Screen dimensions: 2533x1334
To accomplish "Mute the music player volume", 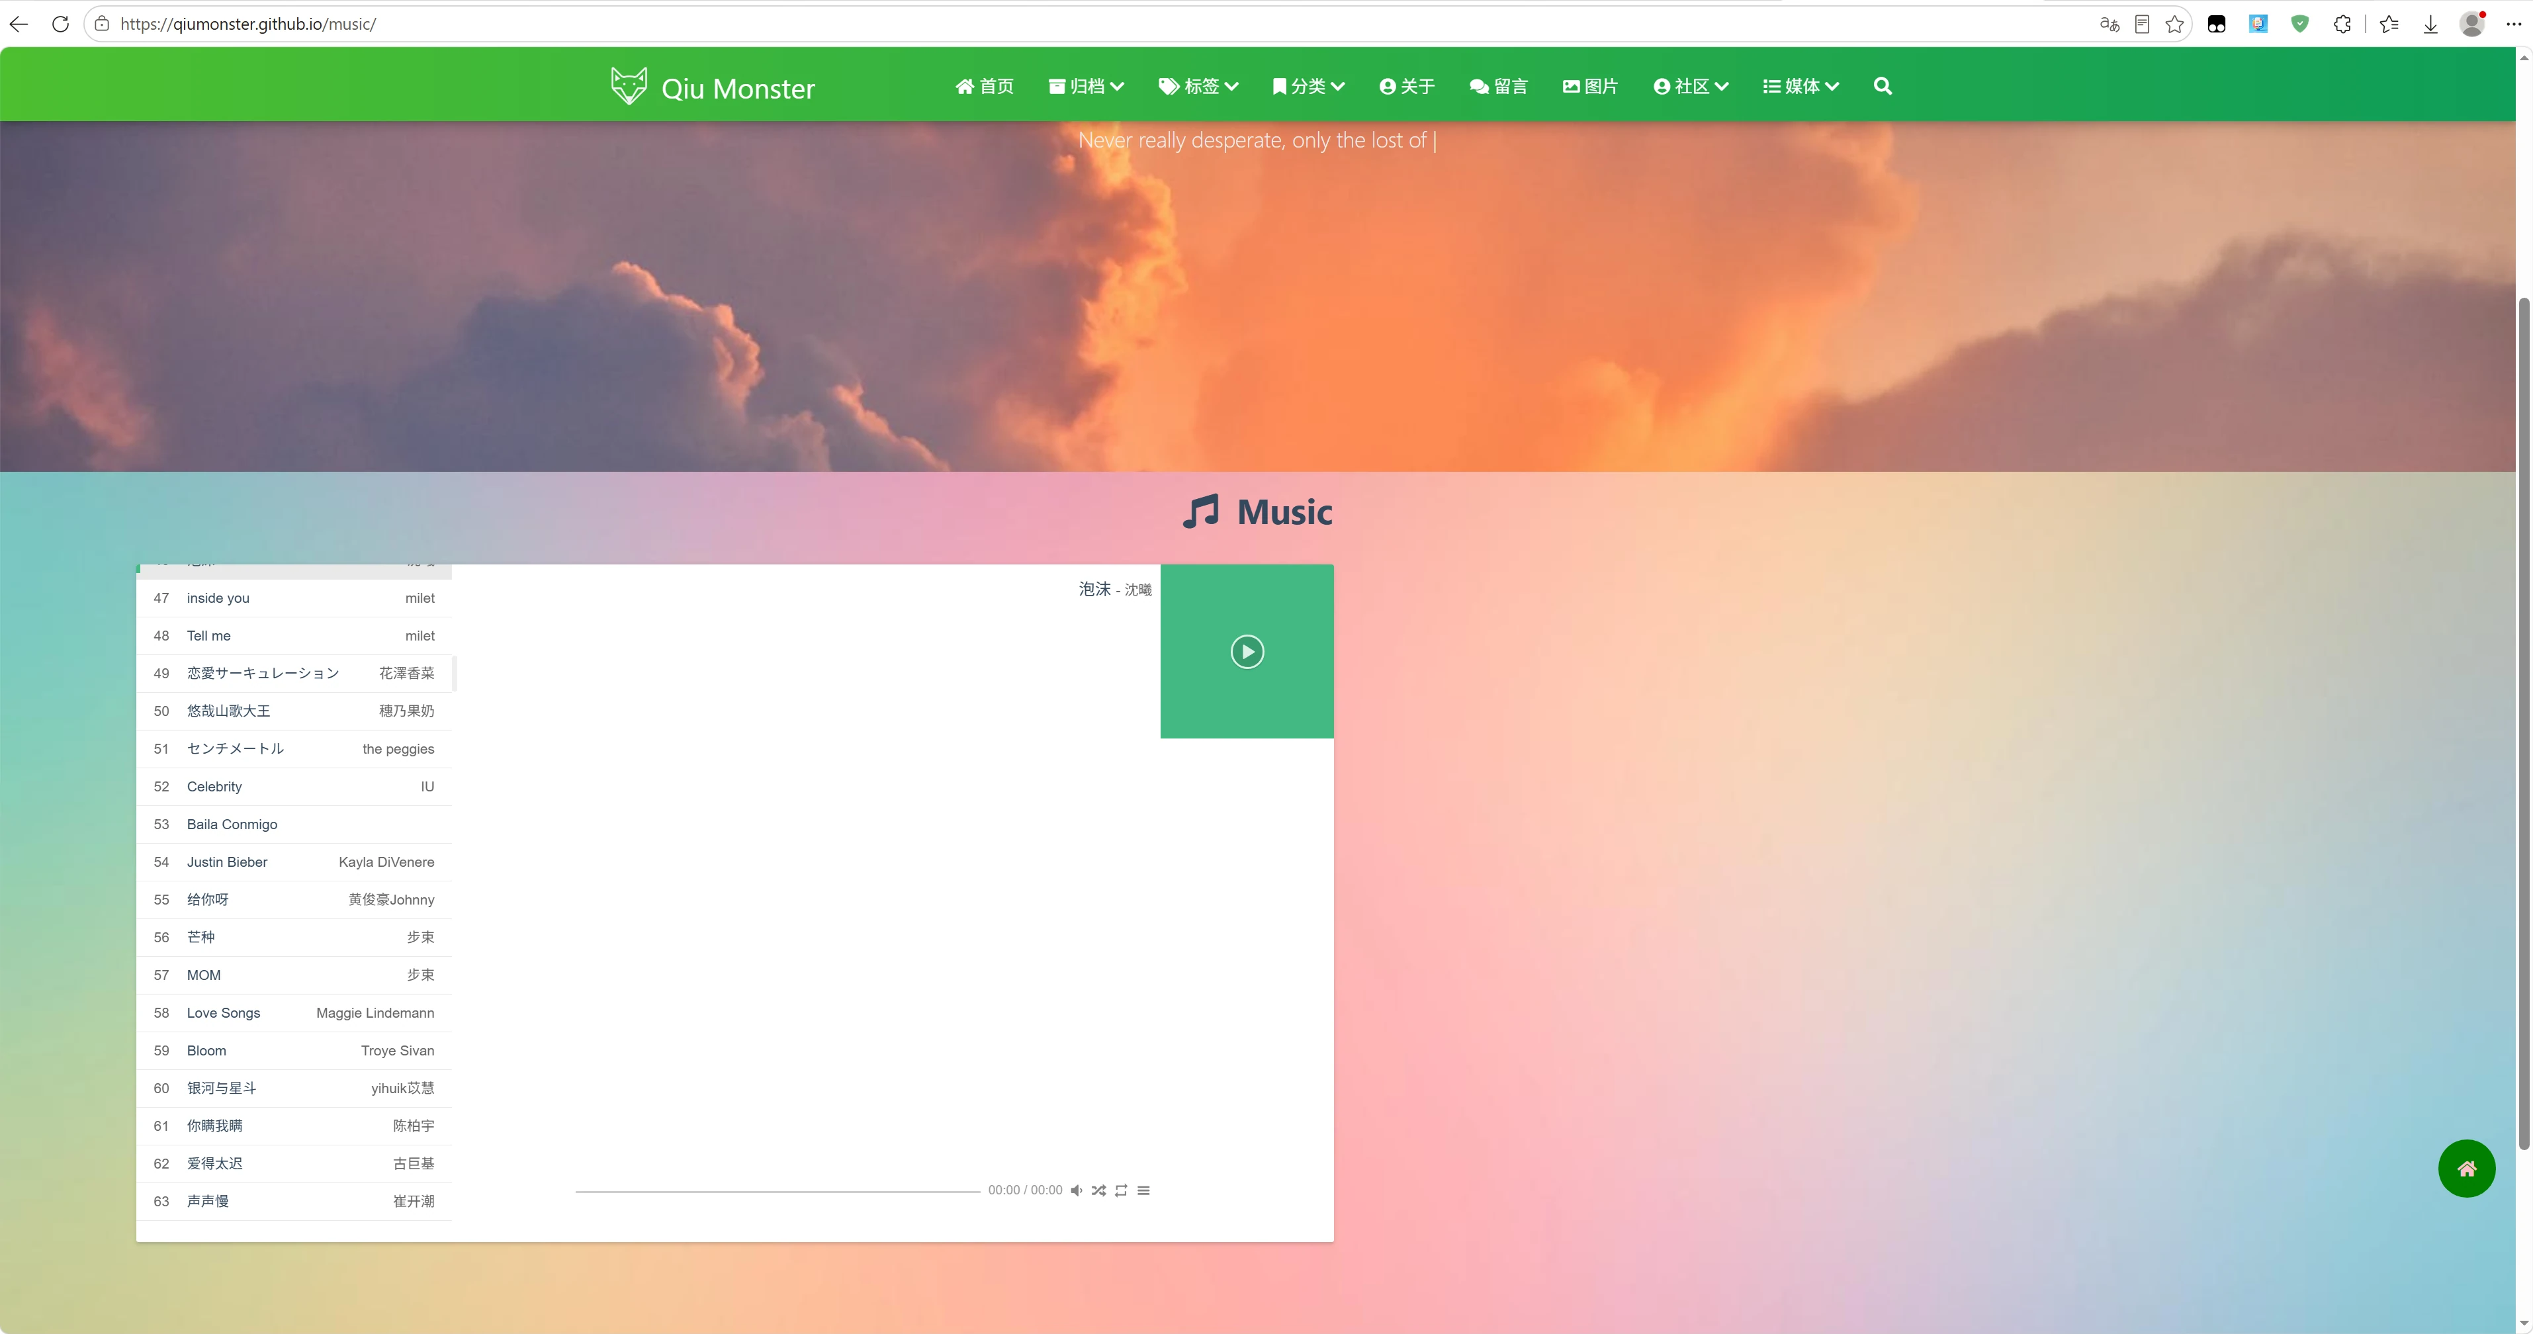I will (x=1077, y=1190).
